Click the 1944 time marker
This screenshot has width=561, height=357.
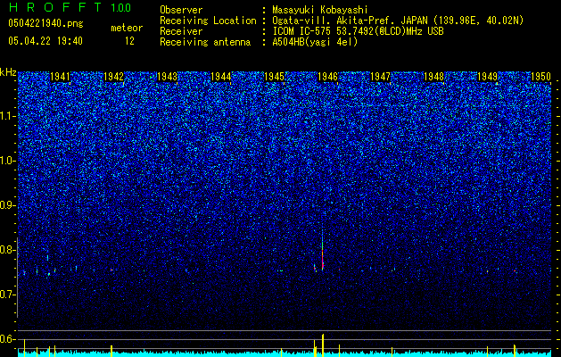coord(220,77)
